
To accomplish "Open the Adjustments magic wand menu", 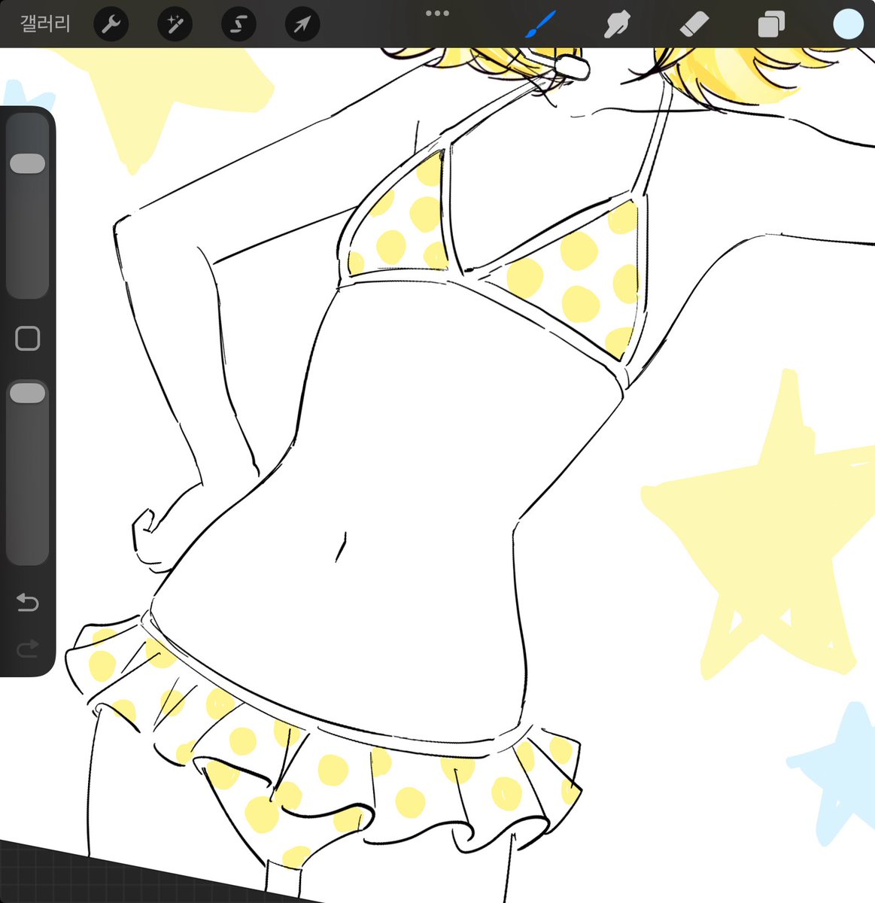I will pos(175,25).
